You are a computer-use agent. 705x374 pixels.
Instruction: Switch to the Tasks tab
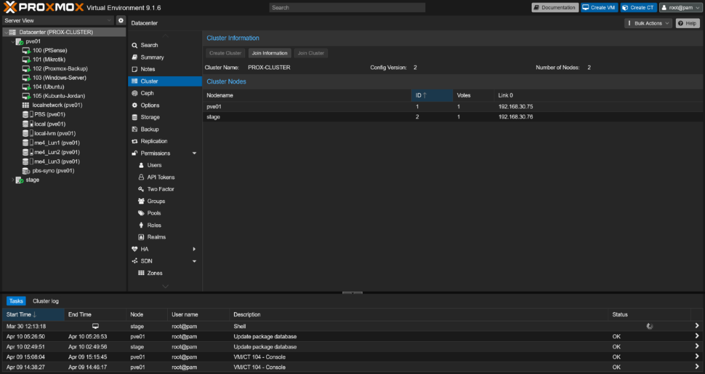pos(15,301)
